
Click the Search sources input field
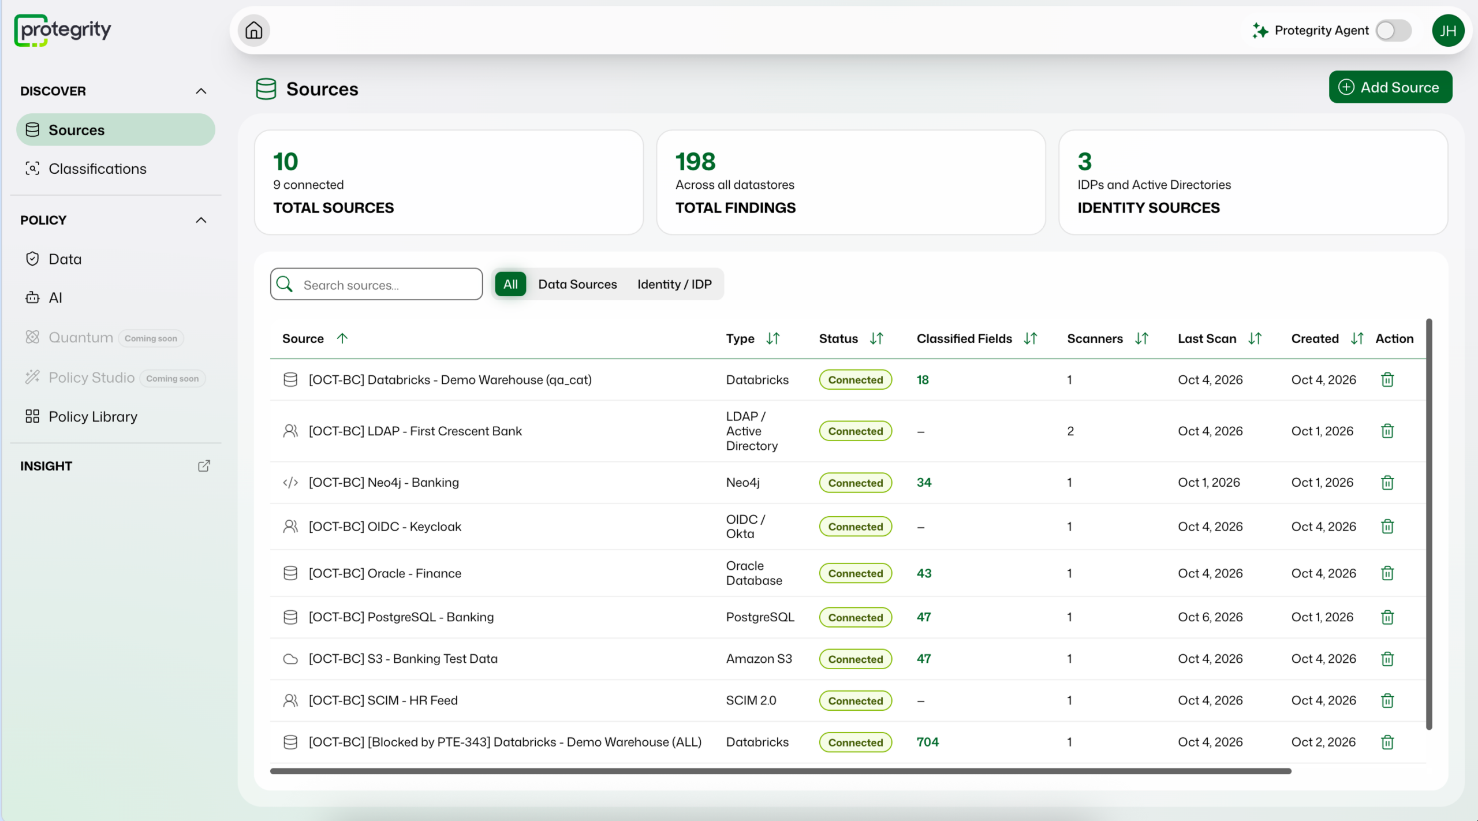click(x=376, y=284)
